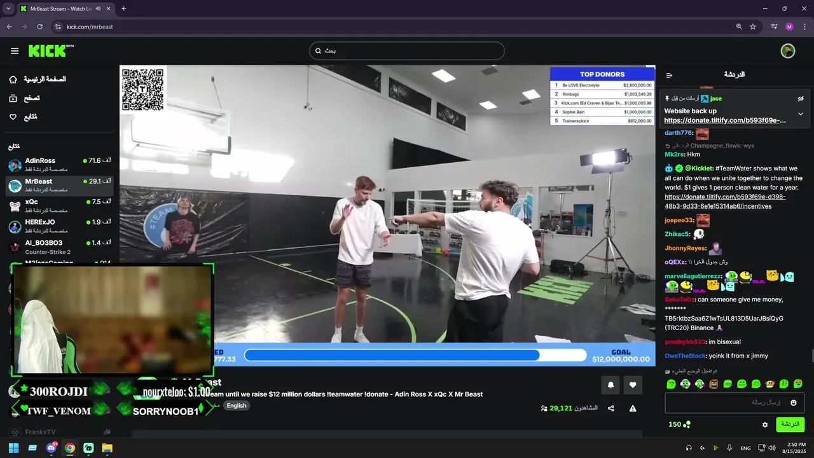Click the heart follow button below stream
814x458 pixels.
point(633,385)
